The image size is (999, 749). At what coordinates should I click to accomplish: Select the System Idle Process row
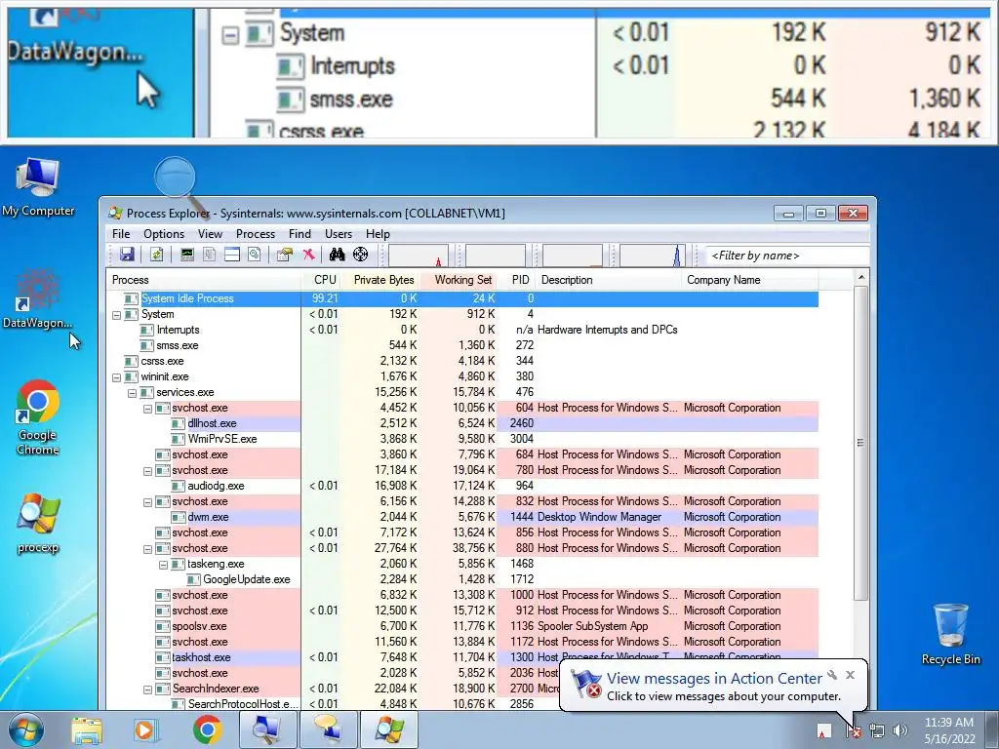pos(462,298)
